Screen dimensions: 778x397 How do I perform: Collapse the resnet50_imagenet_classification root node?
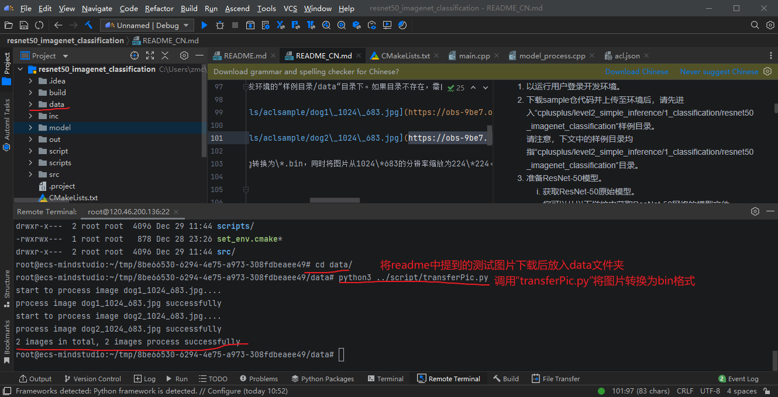[20, 69]
